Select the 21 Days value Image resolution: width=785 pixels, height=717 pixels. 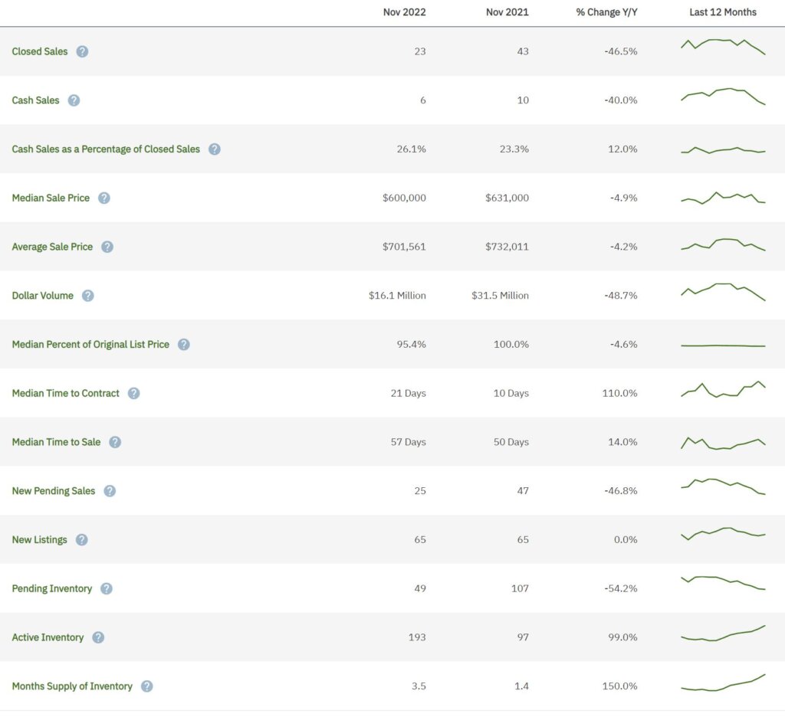pos(408,393)
